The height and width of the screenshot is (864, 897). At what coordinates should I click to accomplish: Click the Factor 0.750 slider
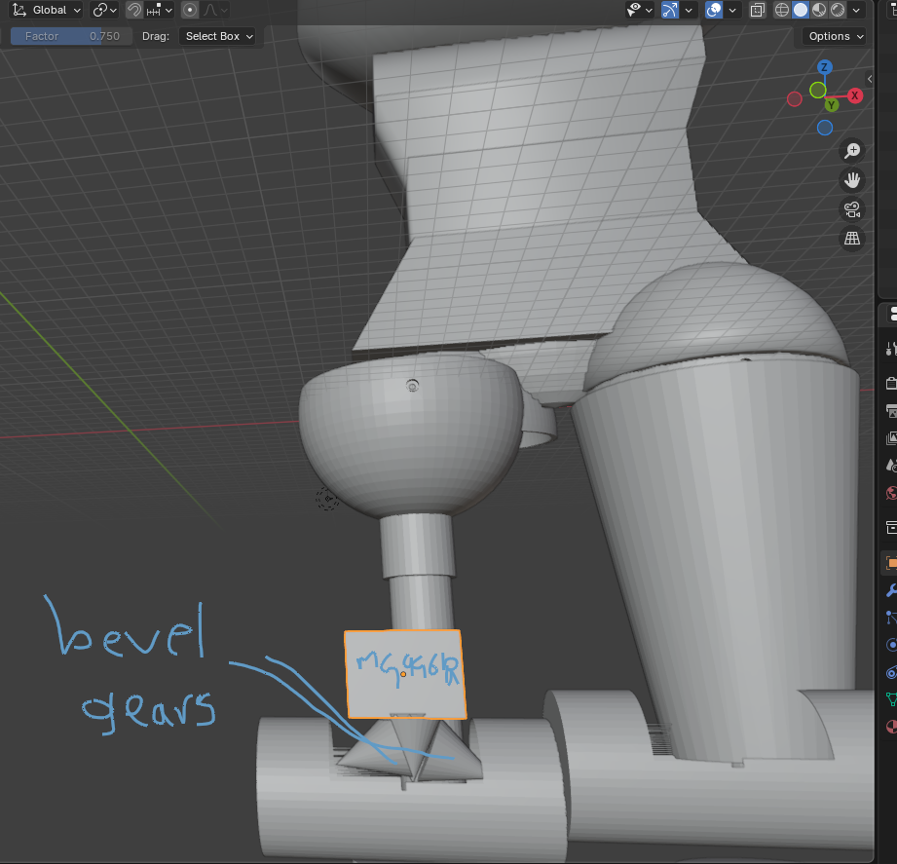tap(70, 36)
